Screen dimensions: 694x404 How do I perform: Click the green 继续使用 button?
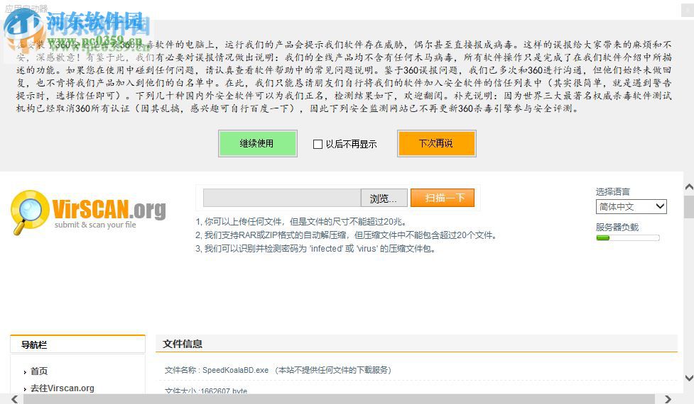pyautogui.click(x=258, y=143)
